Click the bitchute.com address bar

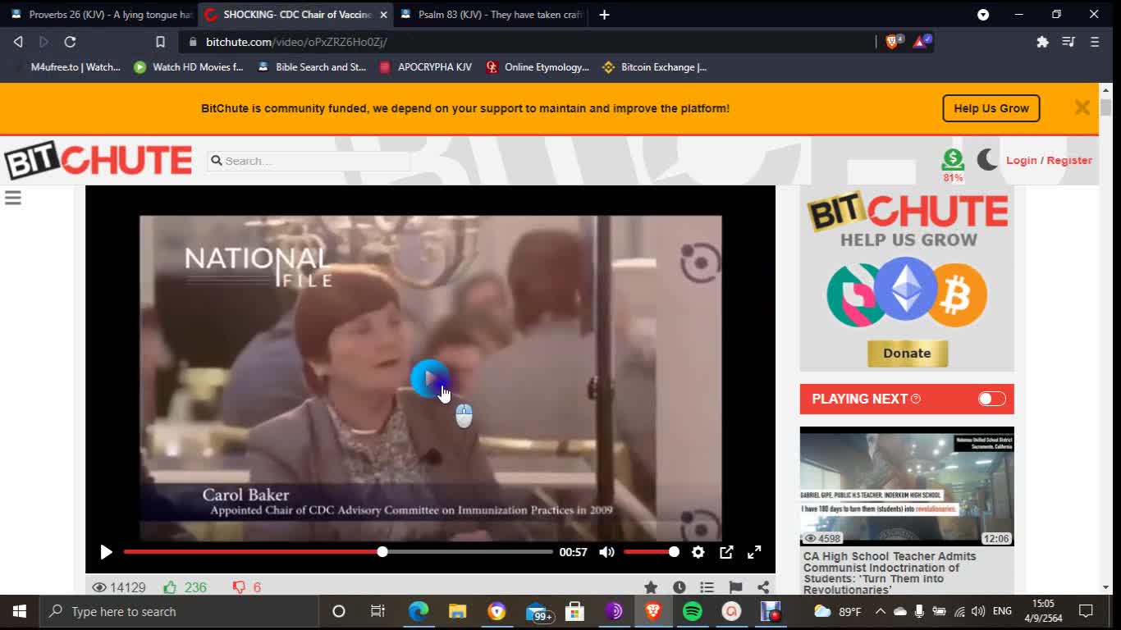[525, 42]
